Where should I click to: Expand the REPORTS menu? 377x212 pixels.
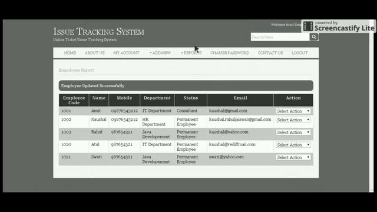pyautogui.click(x=191, y=53)
